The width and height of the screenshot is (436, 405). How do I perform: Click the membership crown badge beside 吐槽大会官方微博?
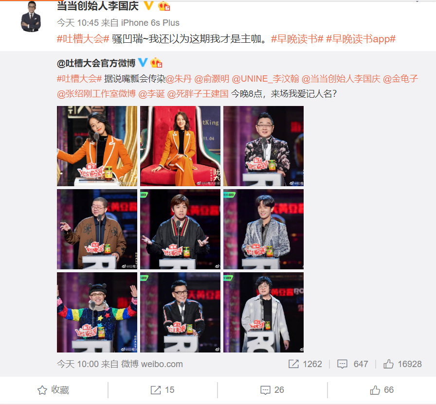pyautogui.click(x=156, y=63)
